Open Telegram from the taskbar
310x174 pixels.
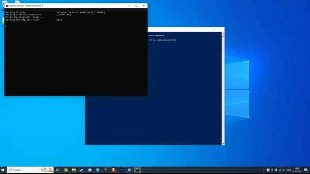pyautogui.click(x=97, y=170)
